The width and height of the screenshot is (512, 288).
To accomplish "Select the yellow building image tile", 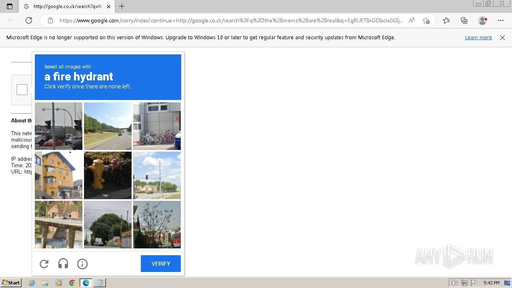I will tap(58, 175).
